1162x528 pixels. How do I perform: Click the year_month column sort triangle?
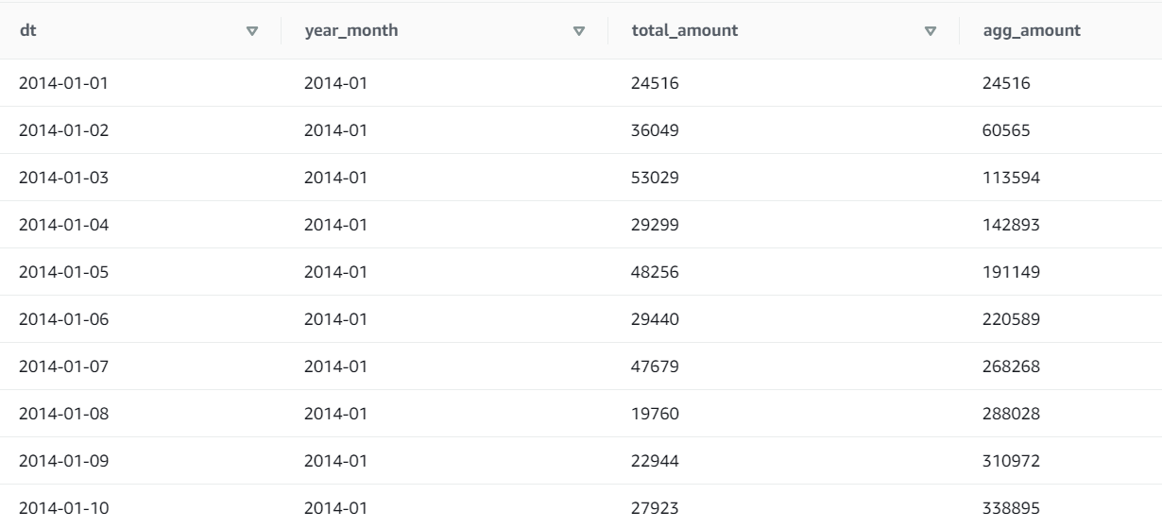click(579, 31)
